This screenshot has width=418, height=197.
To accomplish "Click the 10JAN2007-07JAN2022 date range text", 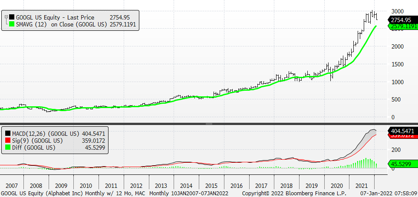I will (x=200, y=193).
